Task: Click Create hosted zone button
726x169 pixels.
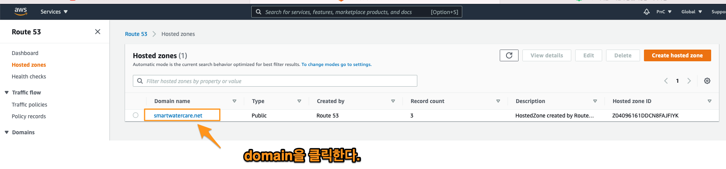Action: [x=677, y=55]
